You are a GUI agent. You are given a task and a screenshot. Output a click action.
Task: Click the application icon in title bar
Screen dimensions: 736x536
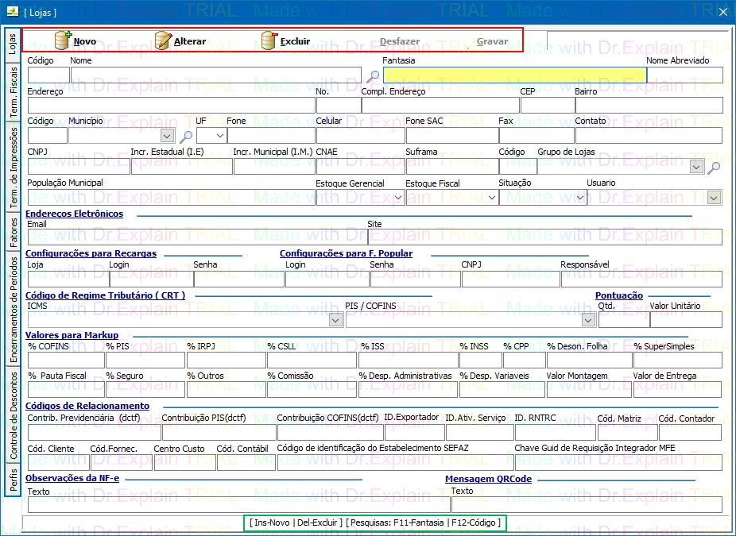11,12
